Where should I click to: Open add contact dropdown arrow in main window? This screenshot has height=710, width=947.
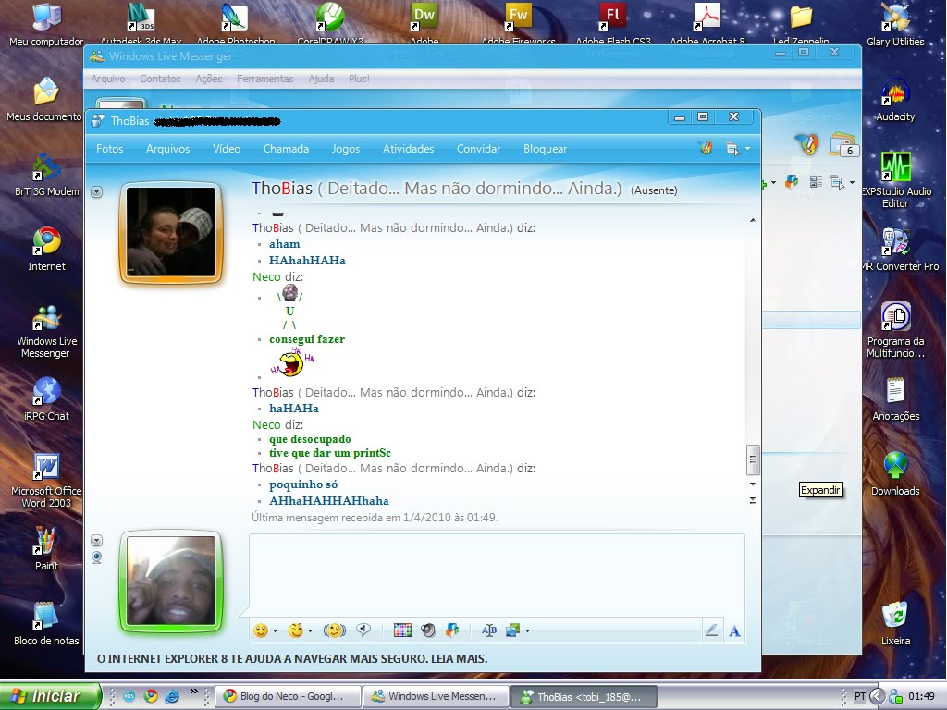pos(774,182)
